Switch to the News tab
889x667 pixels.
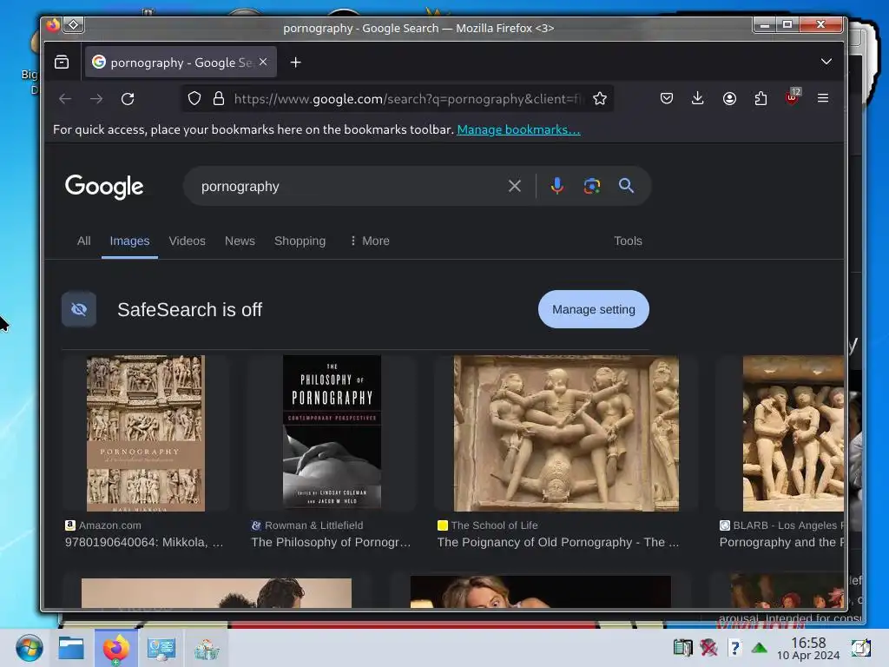[x=240, y=241]
